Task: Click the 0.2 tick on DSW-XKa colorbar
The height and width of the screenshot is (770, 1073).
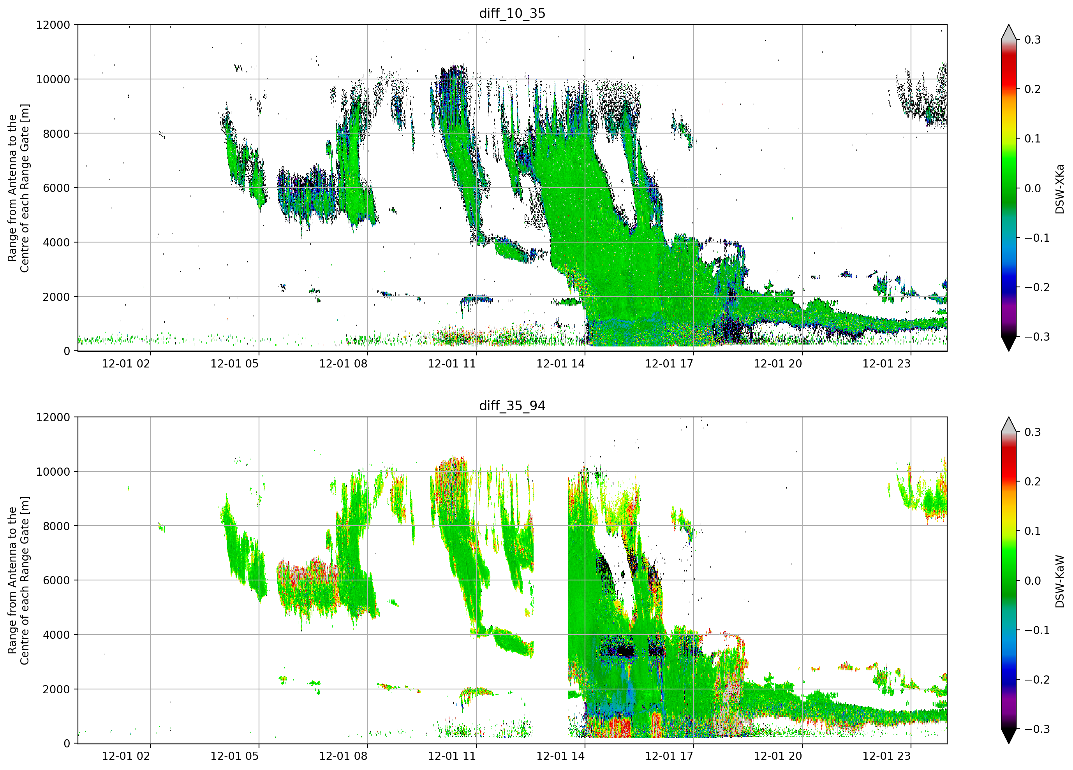Action: pyautogui.click(x=1033, y=90)
